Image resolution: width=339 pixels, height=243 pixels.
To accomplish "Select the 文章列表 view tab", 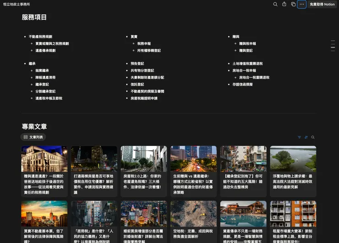I will [33, 137].
